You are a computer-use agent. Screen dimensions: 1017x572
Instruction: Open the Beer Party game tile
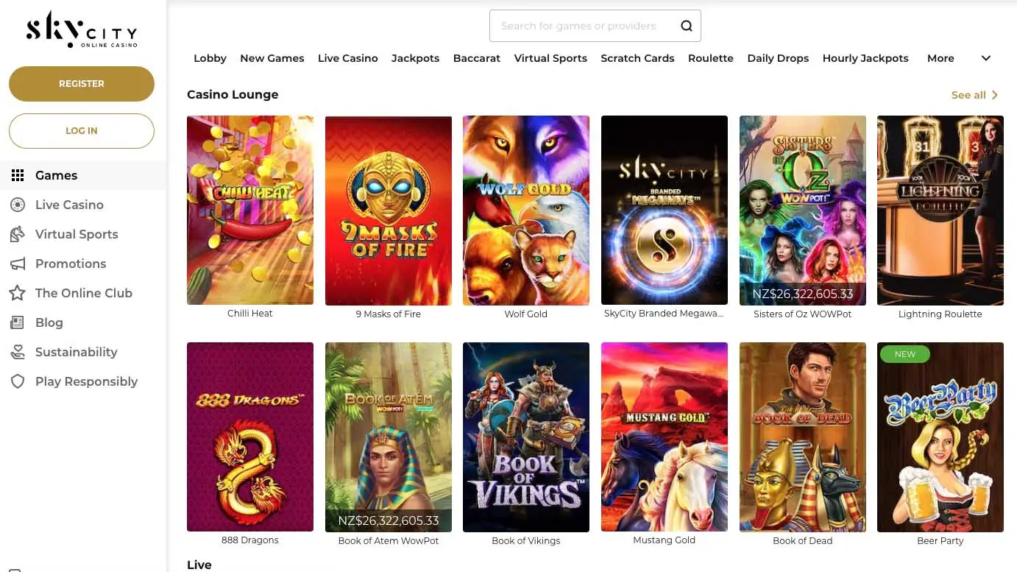[x=940, y=437]
